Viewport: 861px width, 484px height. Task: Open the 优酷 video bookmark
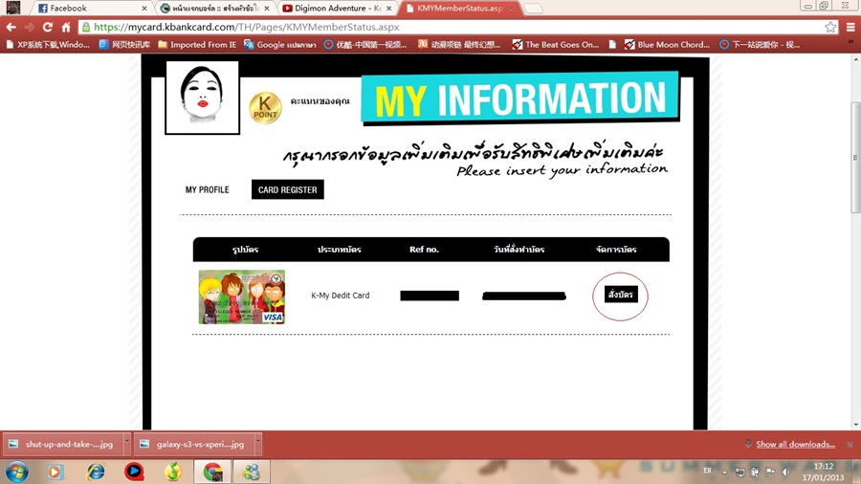point(365,44)
